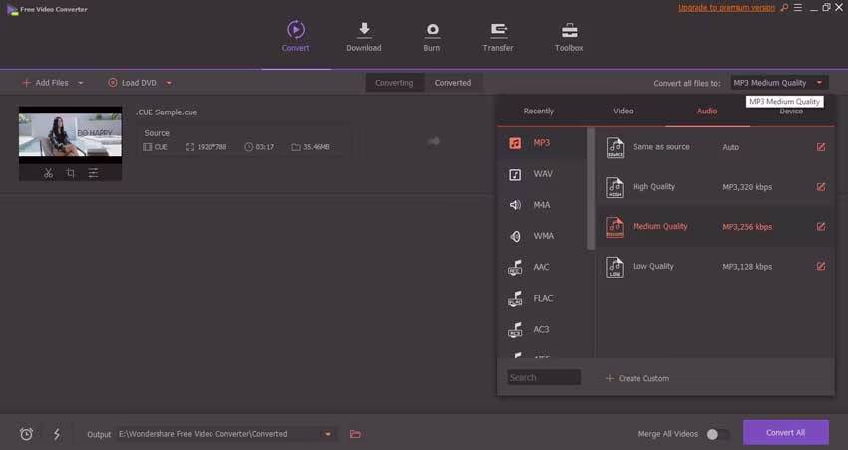Viewport: 848px width, 450px height.
Task: Edit the Low Quality preset
Action: coord(821,266)
